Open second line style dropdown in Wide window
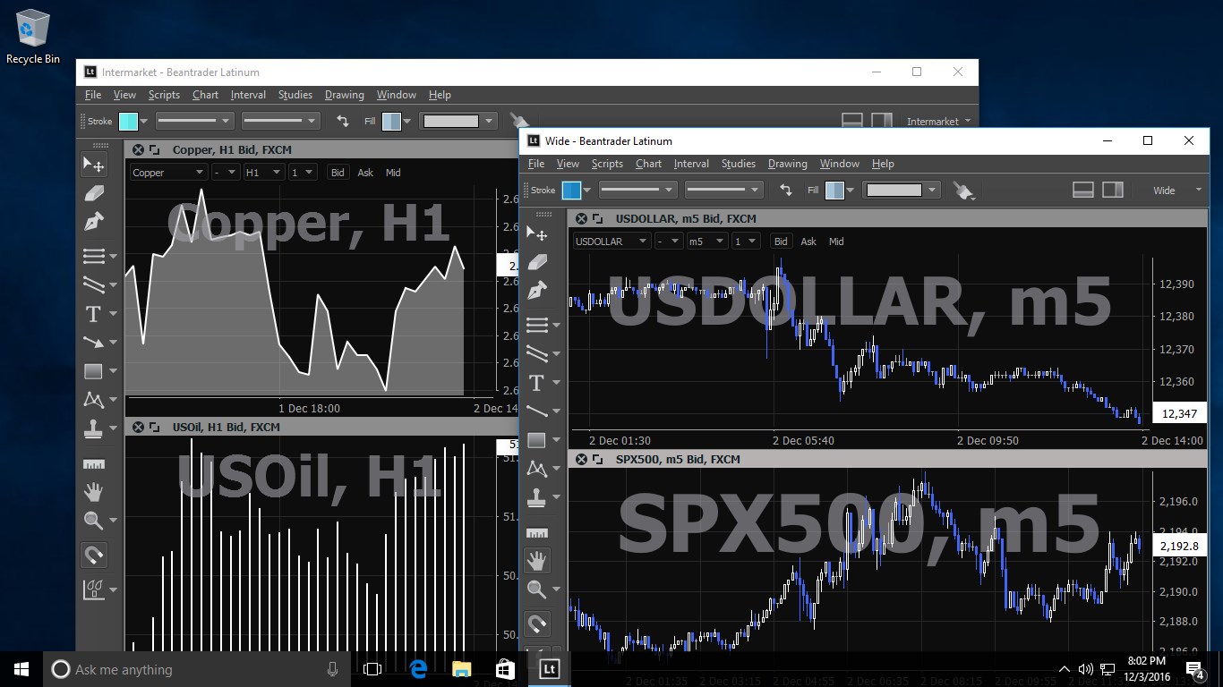Image resolution: width=1223 pixels, height=687 pixels. [x=723, y=190]
